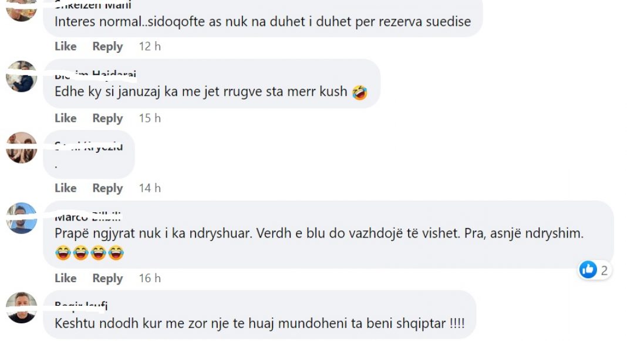627x341 pixels.
Task: Open the avatar next to the 'januzaj' comment
Action: click(x=22, y=76)
